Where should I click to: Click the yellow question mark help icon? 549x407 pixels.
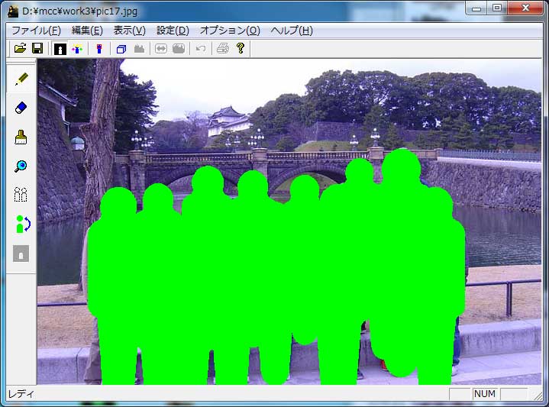pos(241,48)
